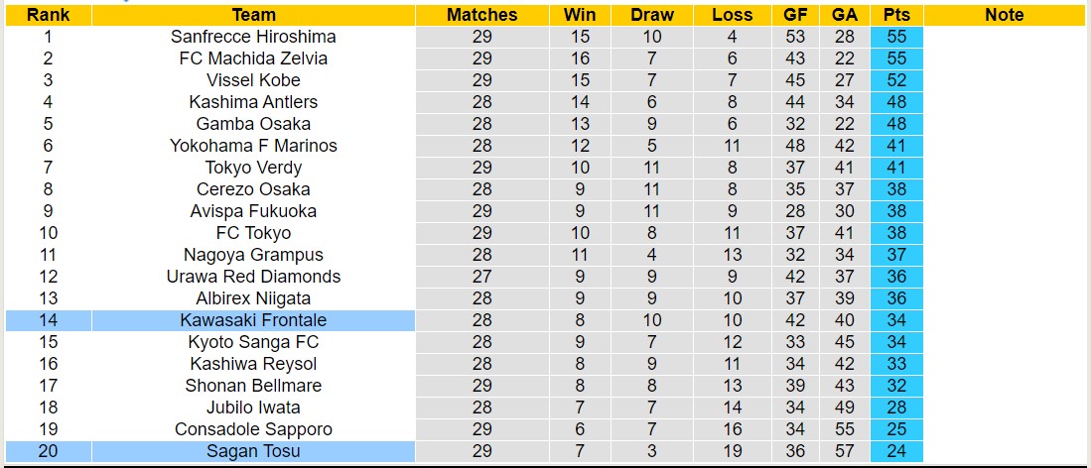Click the Urawa Red Diamonds team name
This screenshot has height=468, width=1091.
[253, 277]
